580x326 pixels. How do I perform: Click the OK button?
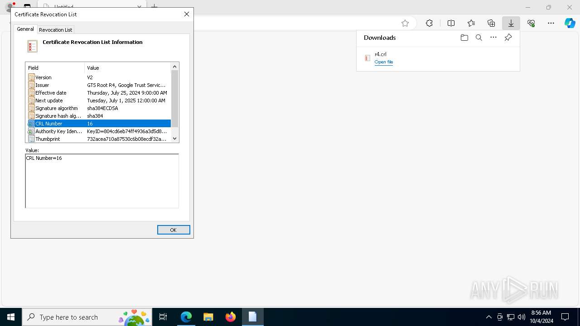(174, 230)
